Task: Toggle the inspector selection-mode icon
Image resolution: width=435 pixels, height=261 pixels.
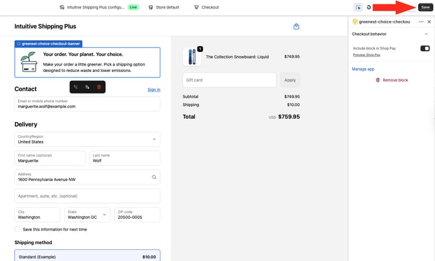Action: (x=358, y=8)
